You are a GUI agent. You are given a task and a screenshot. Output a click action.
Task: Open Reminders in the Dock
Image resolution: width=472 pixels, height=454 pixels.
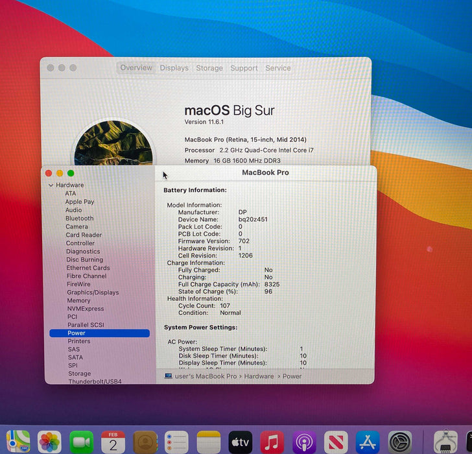click(177, 442)
